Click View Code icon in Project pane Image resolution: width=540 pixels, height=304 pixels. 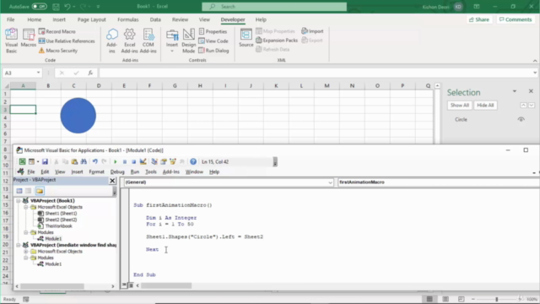click(19, 191)
